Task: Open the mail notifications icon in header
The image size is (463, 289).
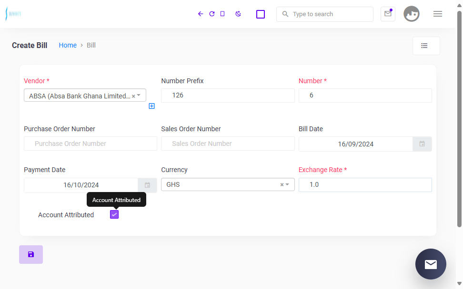Action: click(x=388, y=14)
